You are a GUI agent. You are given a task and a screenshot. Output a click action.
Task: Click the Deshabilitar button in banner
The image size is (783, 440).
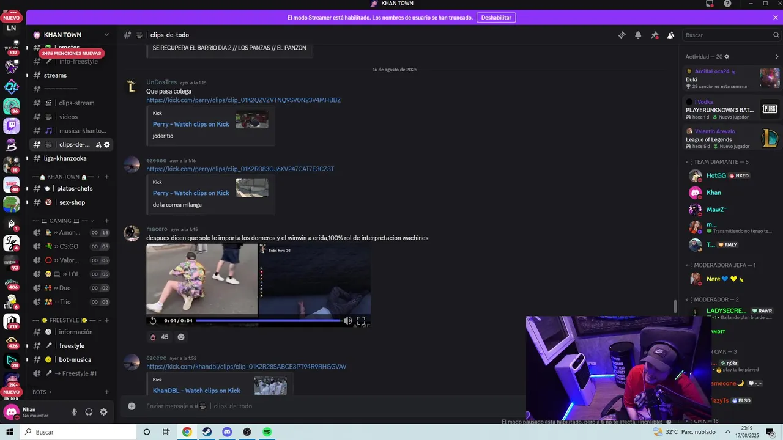(x=496, y=18)
